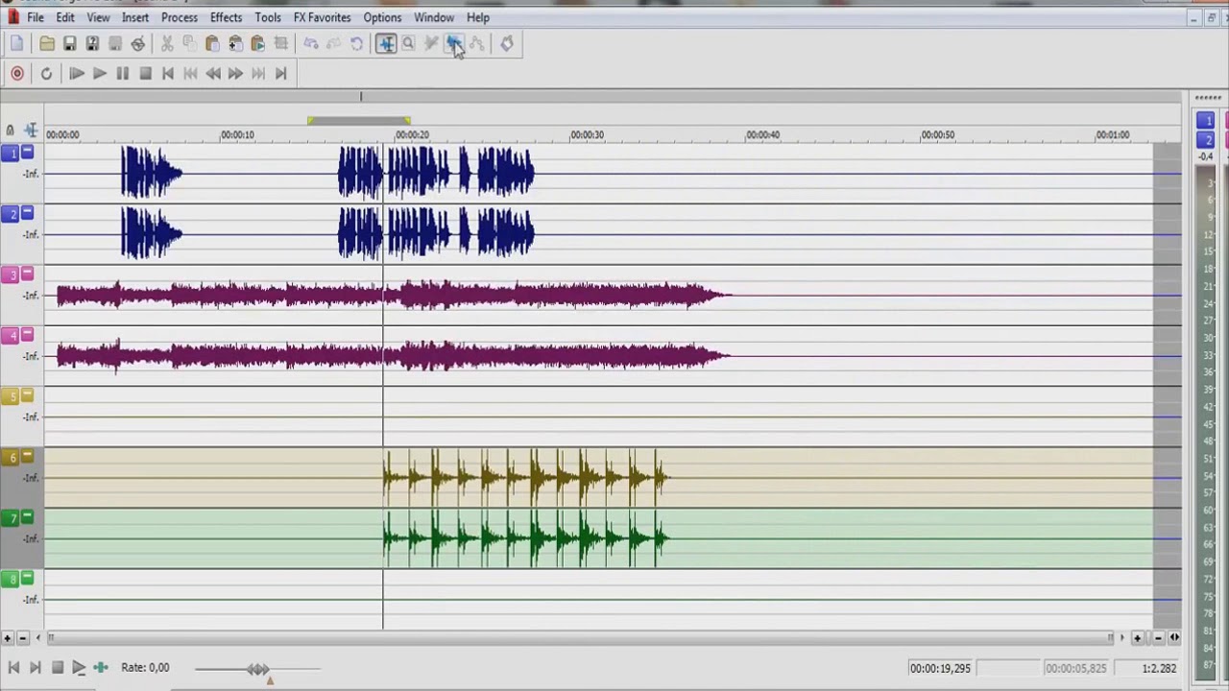Click the Repeat last action icon
The width and height of the screenshot is (1229, 691).
(356, 43)
